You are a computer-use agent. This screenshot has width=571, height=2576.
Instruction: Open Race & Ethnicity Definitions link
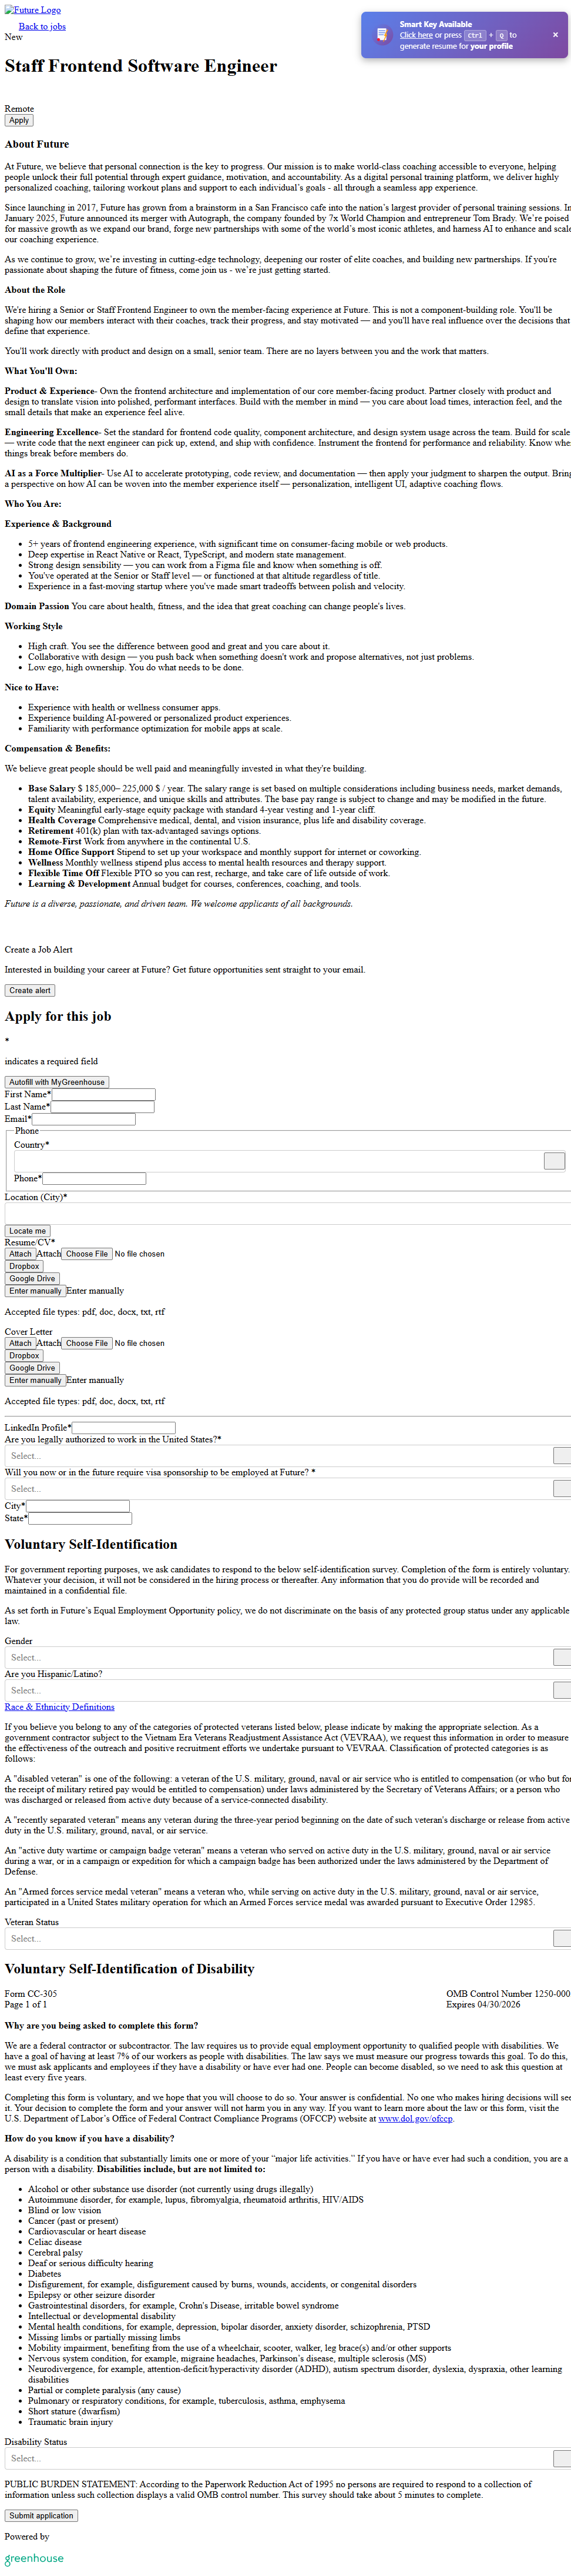pos(60,1707)
